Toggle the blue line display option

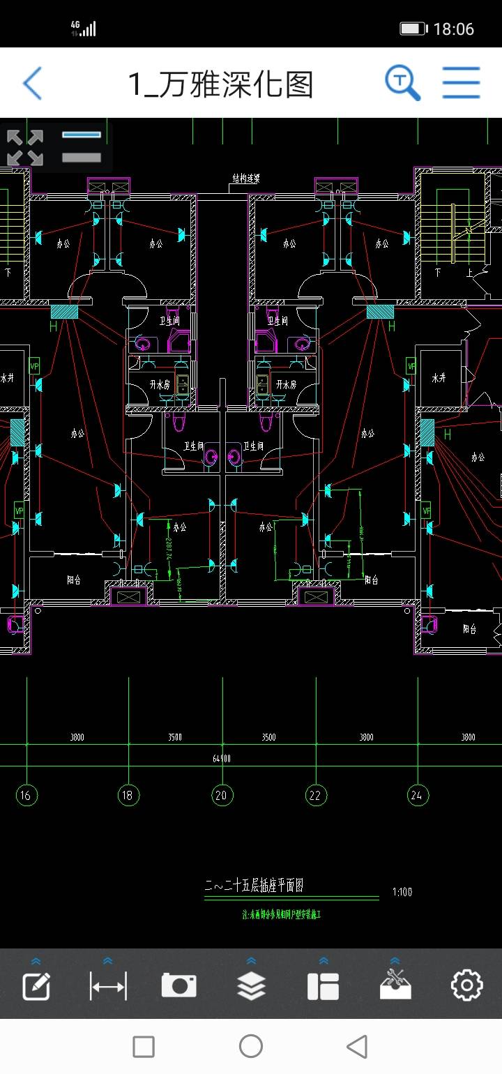(x=82, y=135)
